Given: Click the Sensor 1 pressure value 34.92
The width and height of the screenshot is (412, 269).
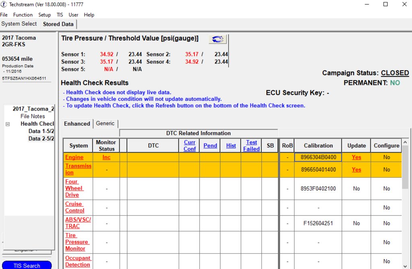Looking at the screenshot, I should point(106,54).
